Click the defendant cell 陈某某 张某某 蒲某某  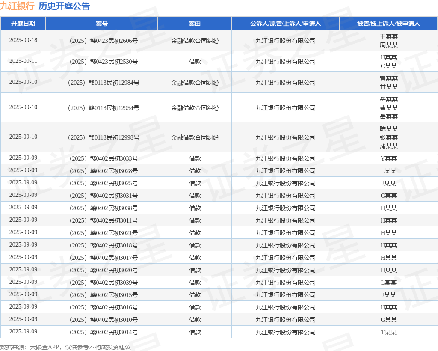388,137
